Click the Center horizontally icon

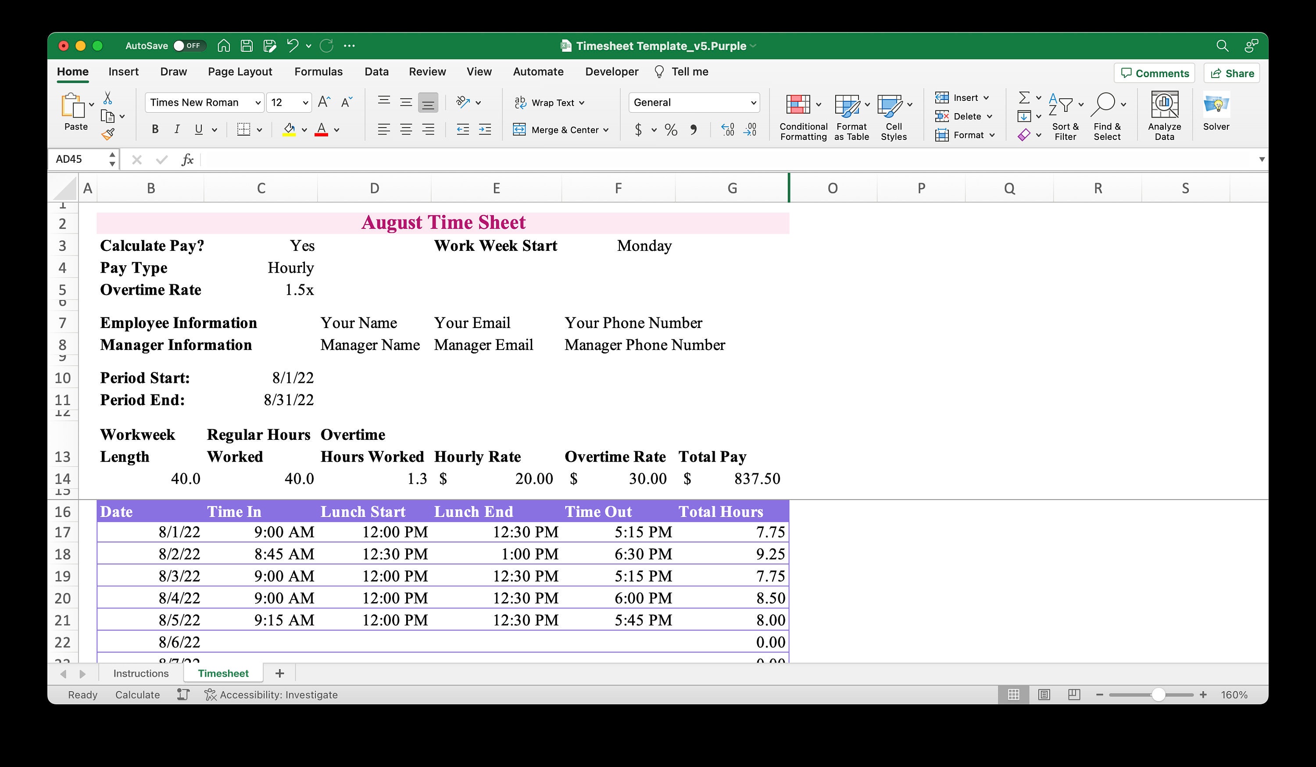coord(406,129)
